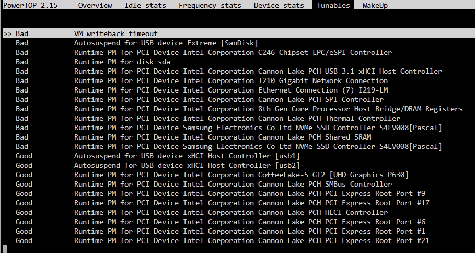The image size is (475, 253).
Task: Switch to the Overview tab
Action: pos(95,5)
